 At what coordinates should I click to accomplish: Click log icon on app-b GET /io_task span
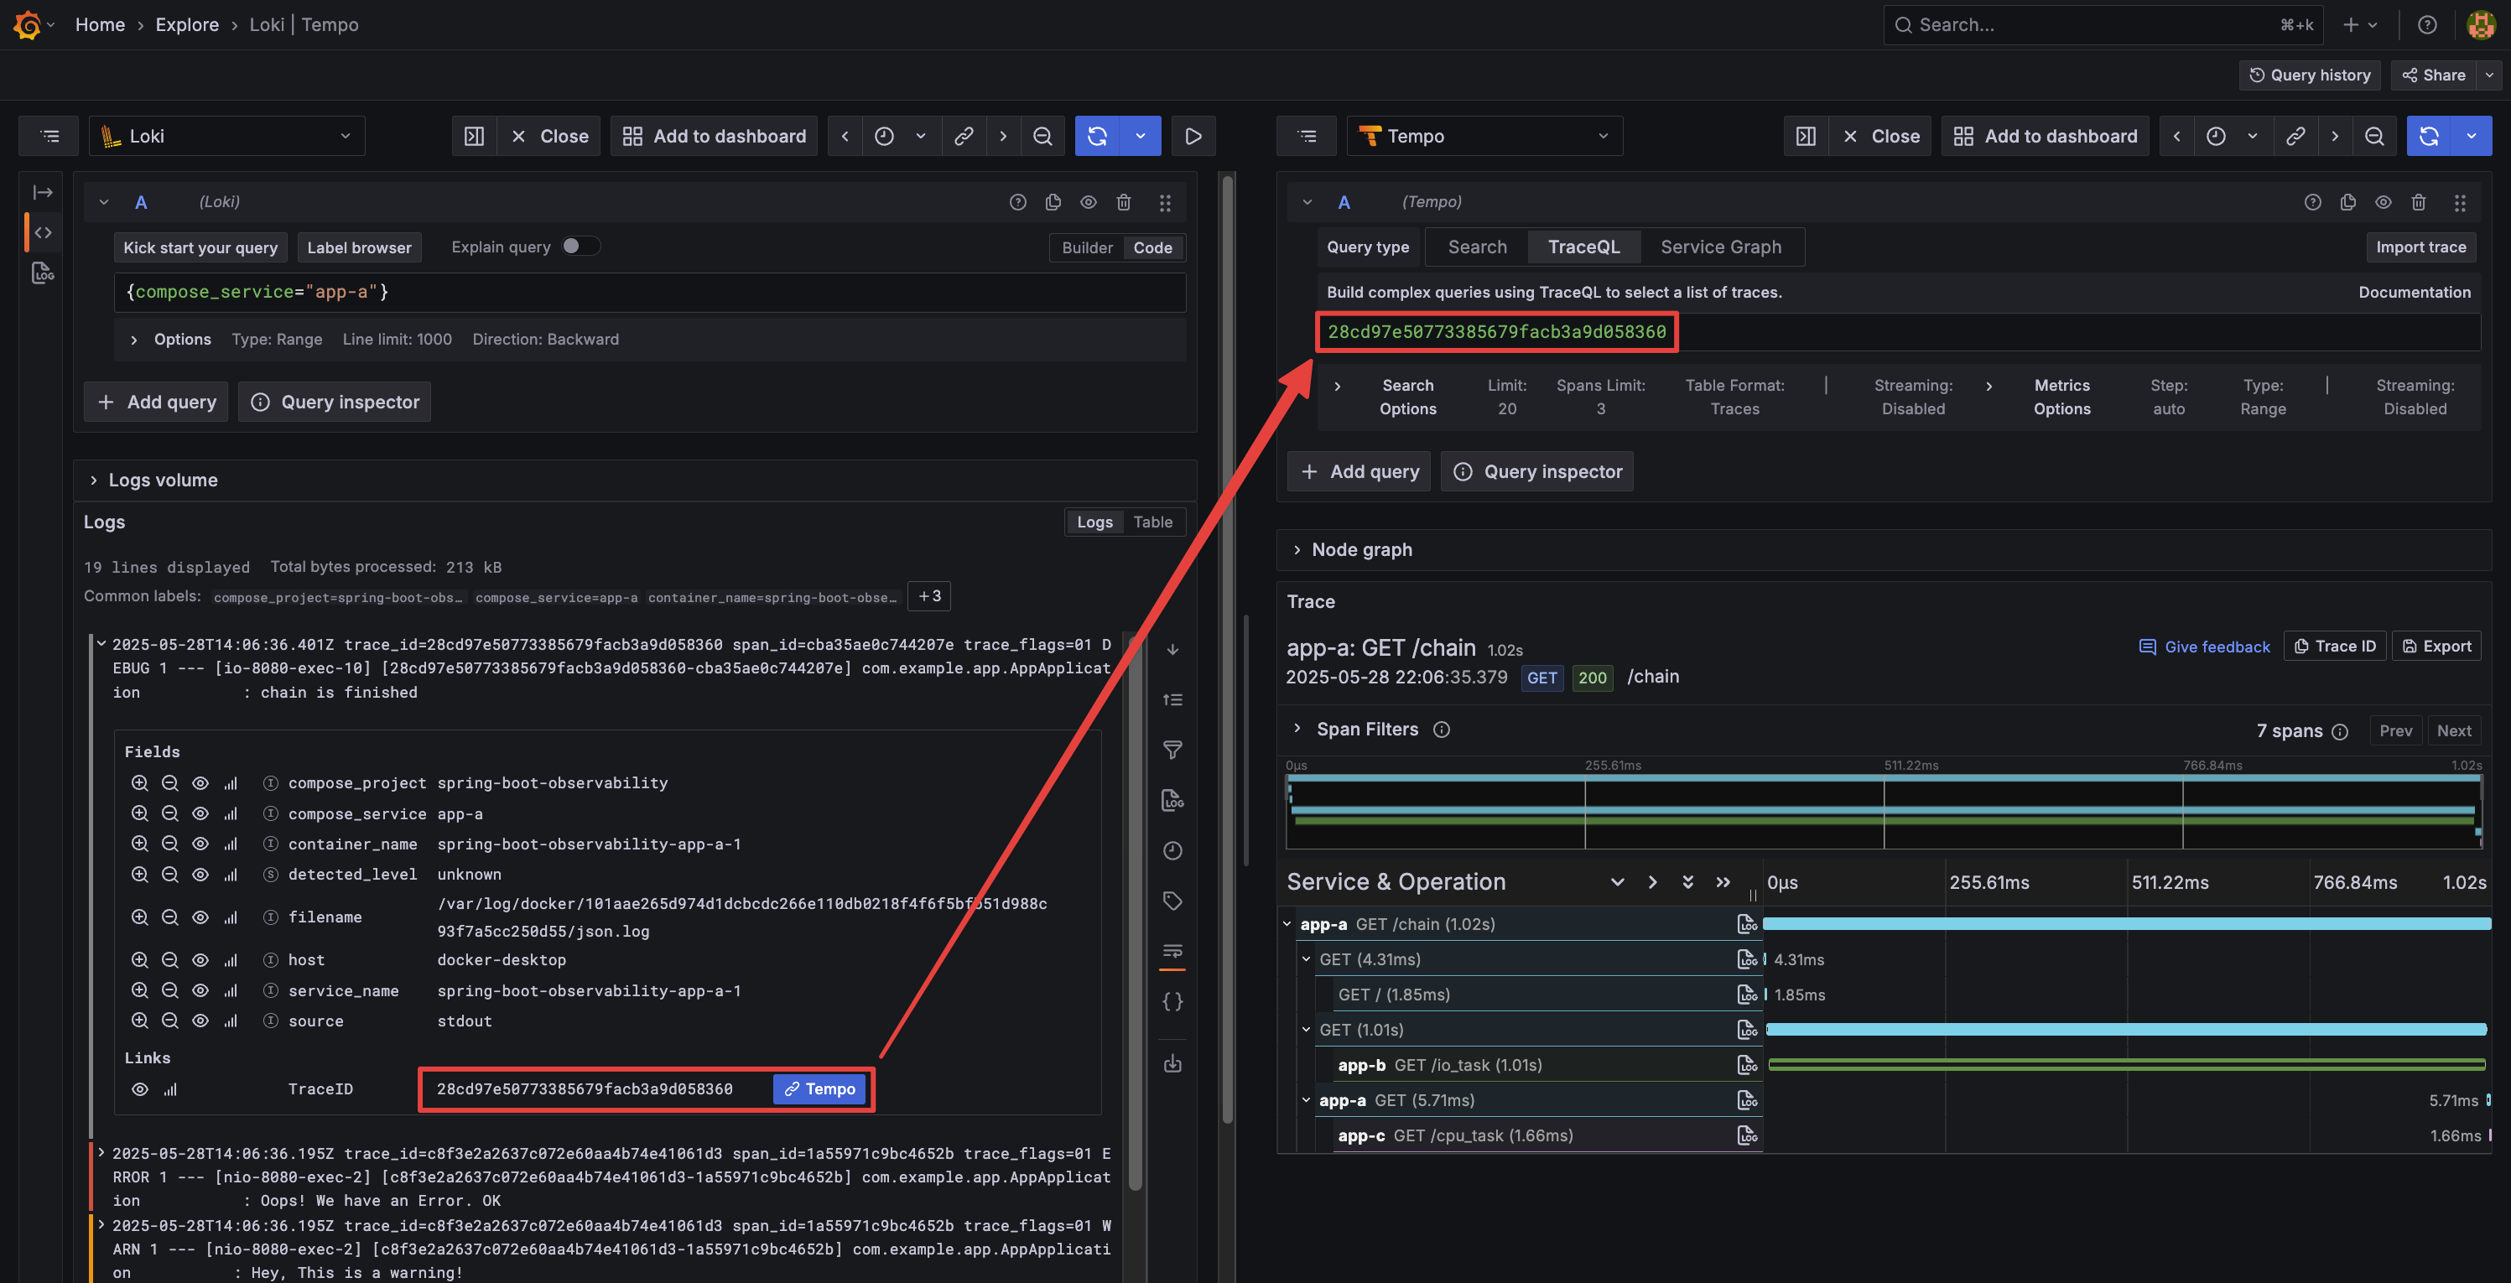pos(1747,1065)
